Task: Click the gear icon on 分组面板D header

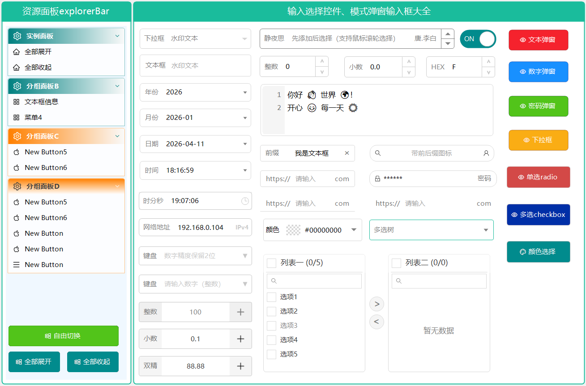Action: point(17,187)
